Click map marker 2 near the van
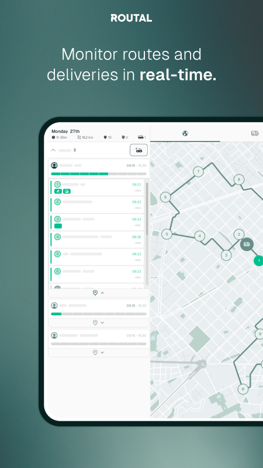Image resolution: width=263 pixels, height=468 pixels. coord(239,235)
